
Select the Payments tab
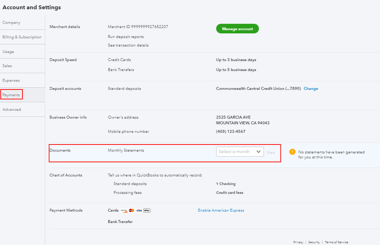(x=11, y=95)
